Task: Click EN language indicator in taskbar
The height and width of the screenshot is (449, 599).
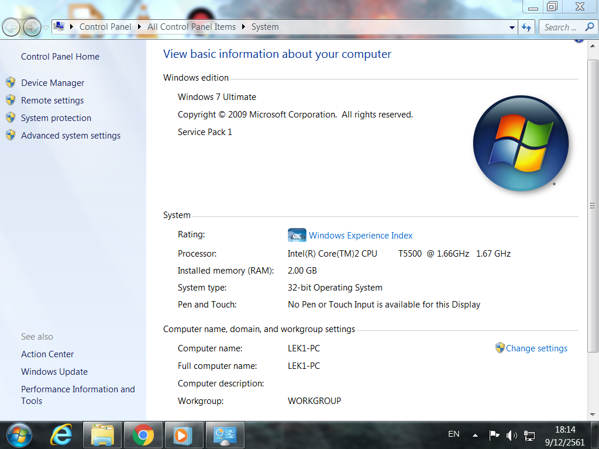Action: pos(453,434)
